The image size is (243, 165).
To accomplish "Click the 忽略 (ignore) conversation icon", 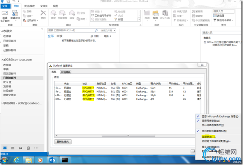I will [x=25, y=11].
